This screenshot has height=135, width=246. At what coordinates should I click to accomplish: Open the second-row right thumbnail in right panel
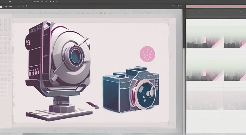coord(235,70)
